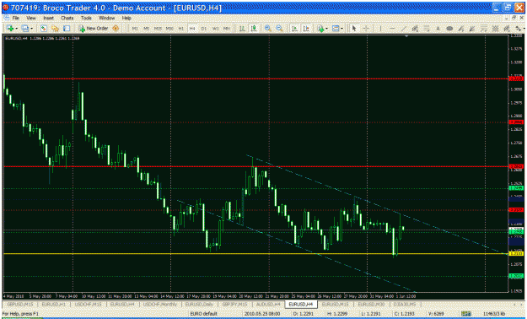The image size is (527, 319).
Task: Select the Draw Vertical Line tool
Action: [380, 29]
